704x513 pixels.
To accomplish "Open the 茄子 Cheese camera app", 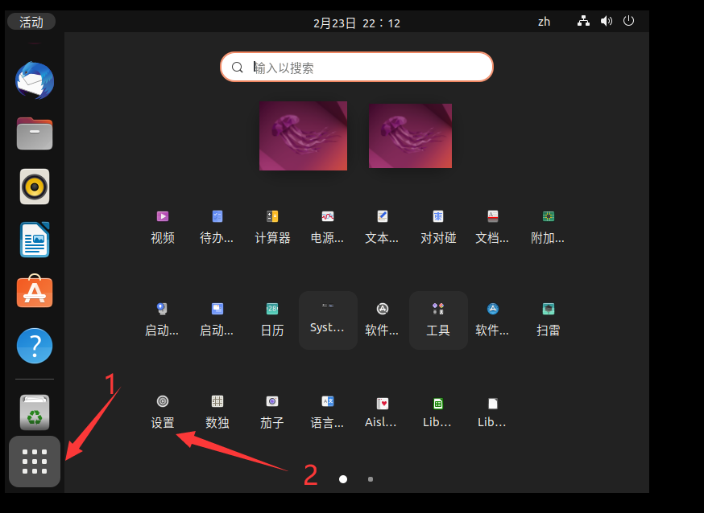I will 272,412.
